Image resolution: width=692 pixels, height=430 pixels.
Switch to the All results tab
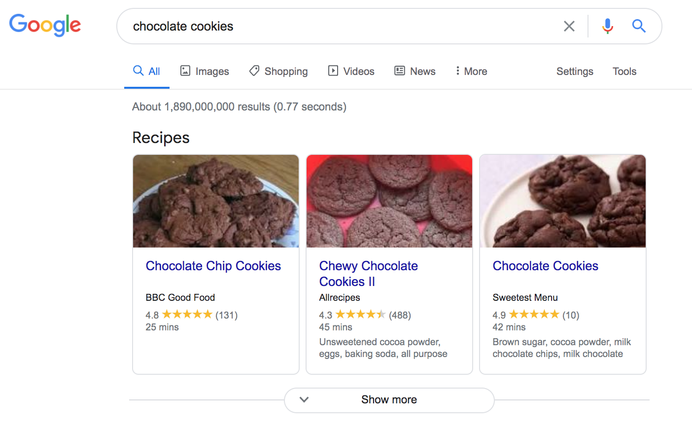pos(146,71)
